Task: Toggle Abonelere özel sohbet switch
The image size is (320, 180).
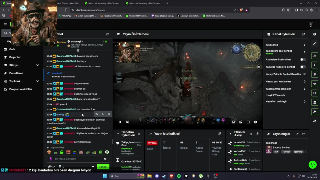Action: tap(303, 59)
